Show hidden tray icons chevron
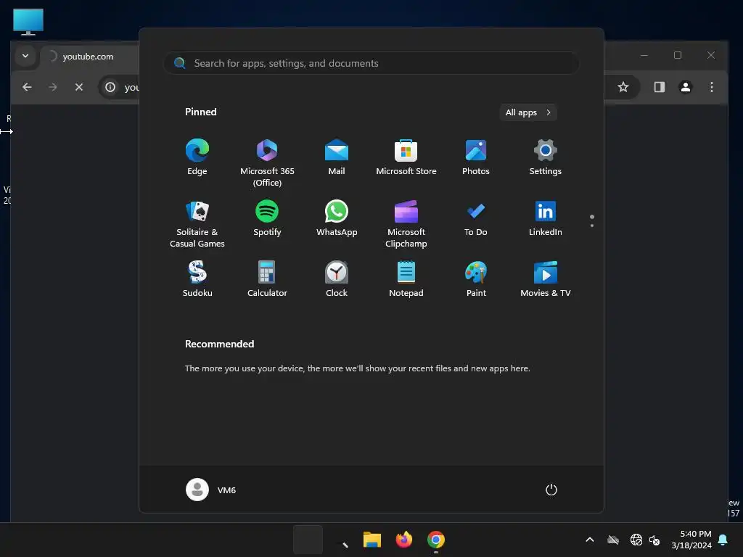The image size is (743, 557). [x=590, y=540]
